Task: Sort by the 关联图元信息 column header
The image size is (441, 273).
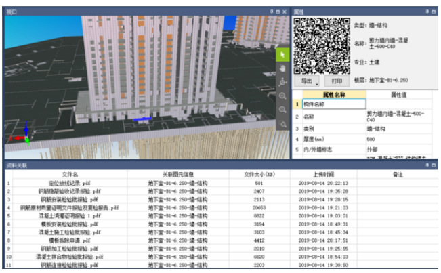Action: [x=177, y=175]
